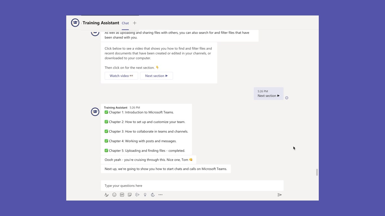Open more messaging extensions (three dots)
The width and height of the screenshot is (385, 216).
click(160, 195)
